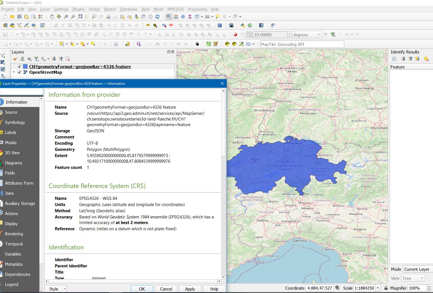The image size is (433, 293).
Task: Activate the Identify Features tool
Action: pos(169,17)
